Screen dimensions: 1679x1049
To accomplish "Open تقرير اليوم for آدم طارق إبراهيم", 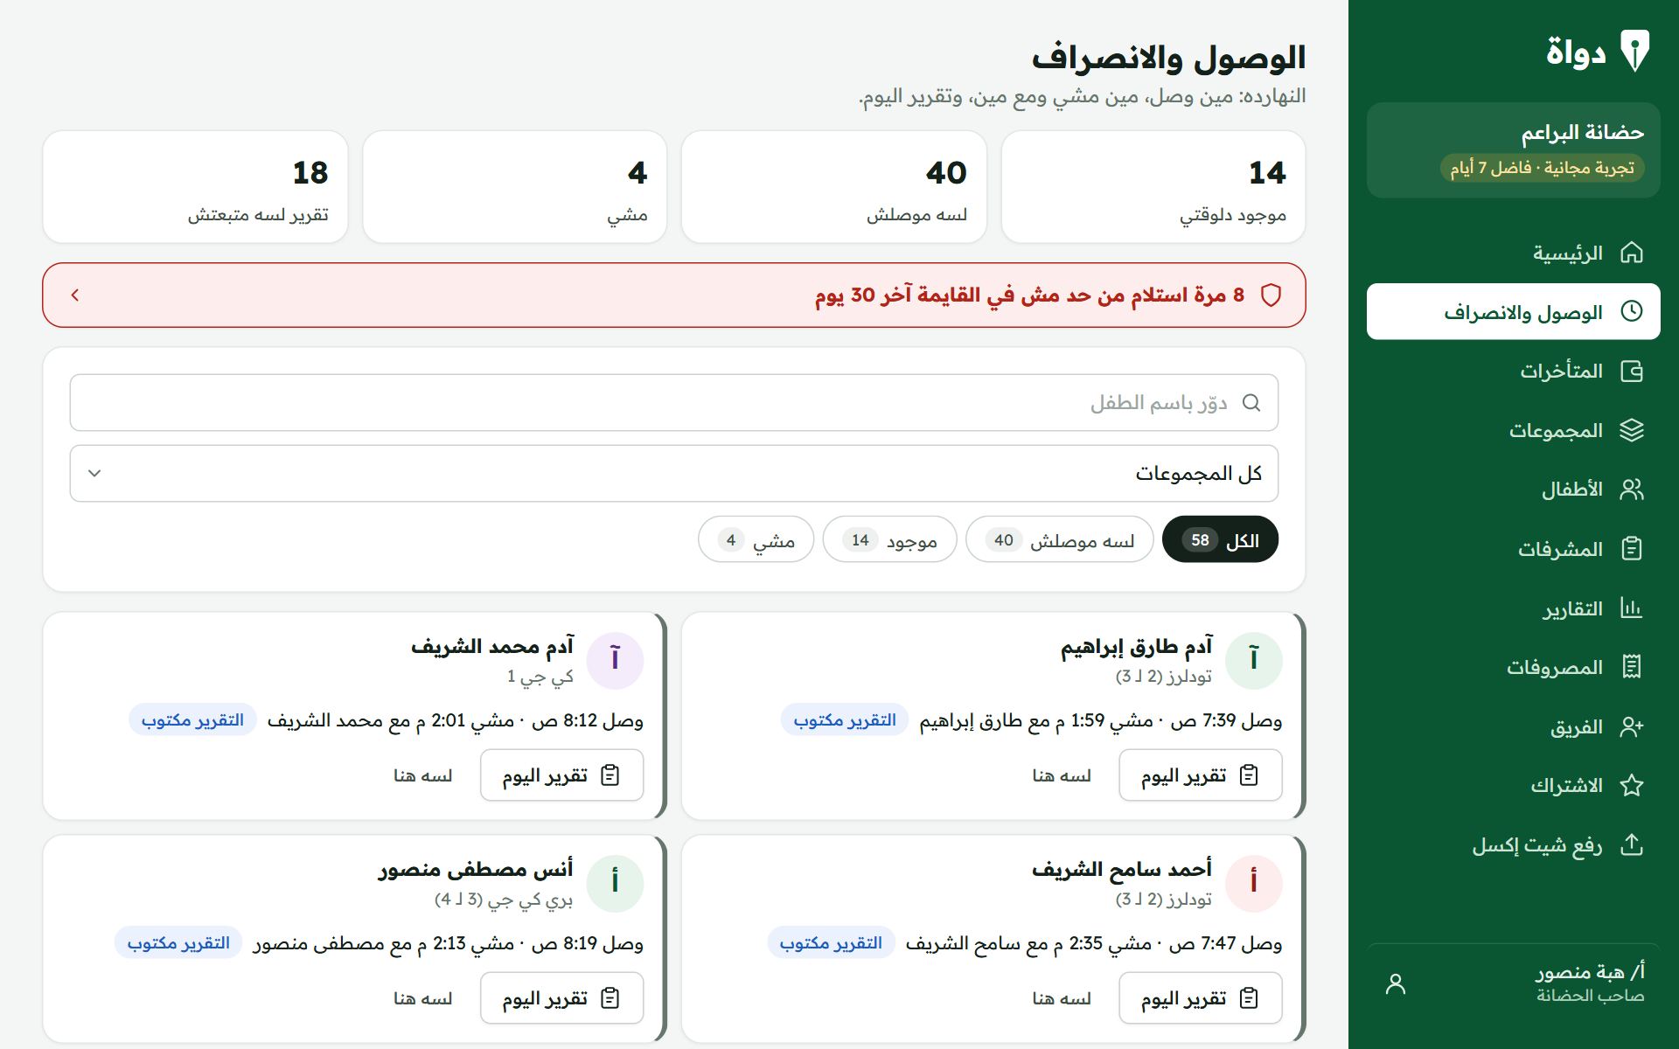I will pyautogui.click(x=1201, y=775).
